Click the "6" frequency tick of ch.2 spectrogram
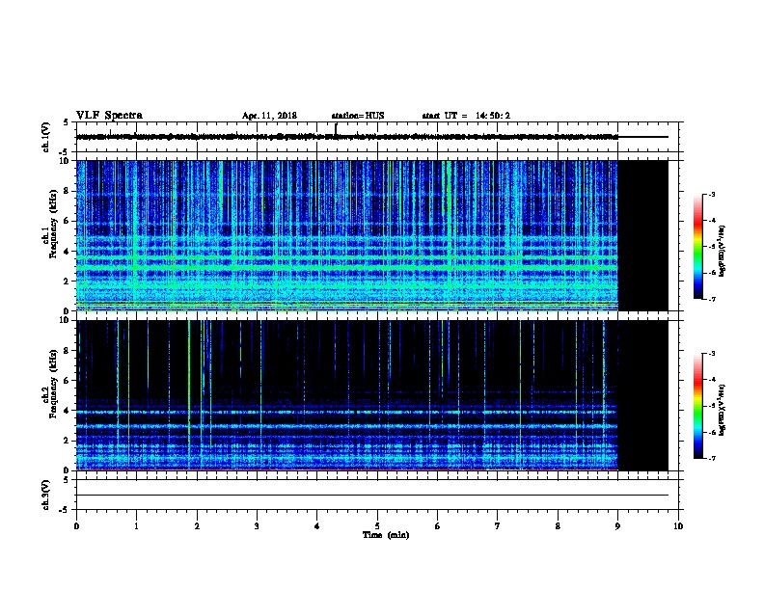The height and width of the screenshot is (590, 764). pyautogui.click(x=67, y=380)
